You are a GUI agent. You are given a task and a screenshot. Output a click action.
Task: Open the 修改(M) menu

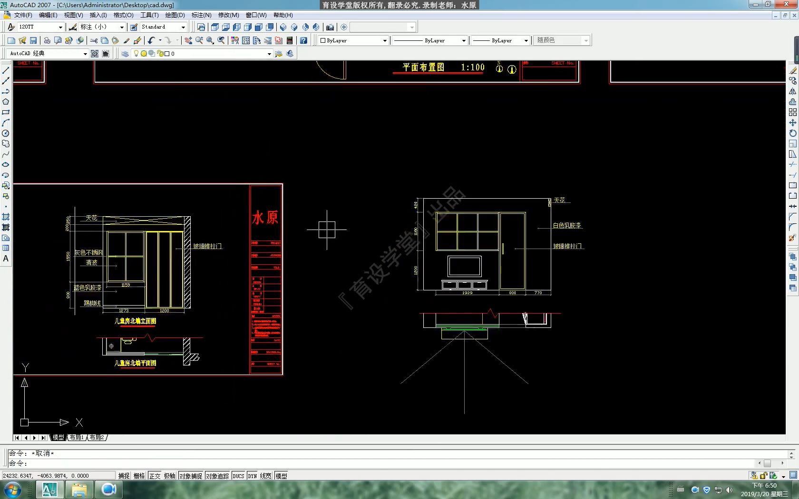[x=229, y=15]
